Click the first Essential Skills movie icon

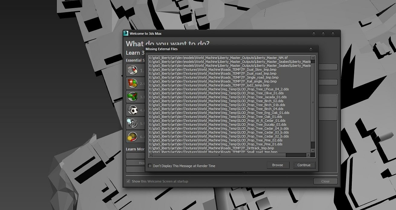(x=132, y=70)
